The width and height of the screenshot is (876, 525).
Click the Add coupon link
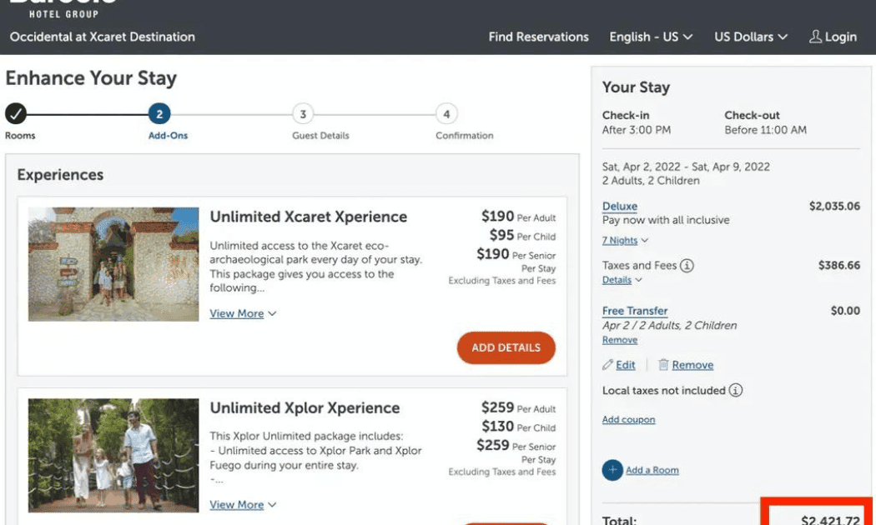pyautogui.click(x=628, y=419)
